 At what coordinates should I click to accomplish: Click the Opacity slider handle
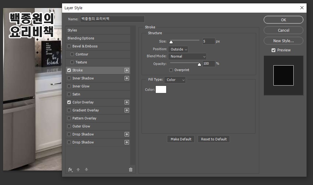[x=199, y=64]
